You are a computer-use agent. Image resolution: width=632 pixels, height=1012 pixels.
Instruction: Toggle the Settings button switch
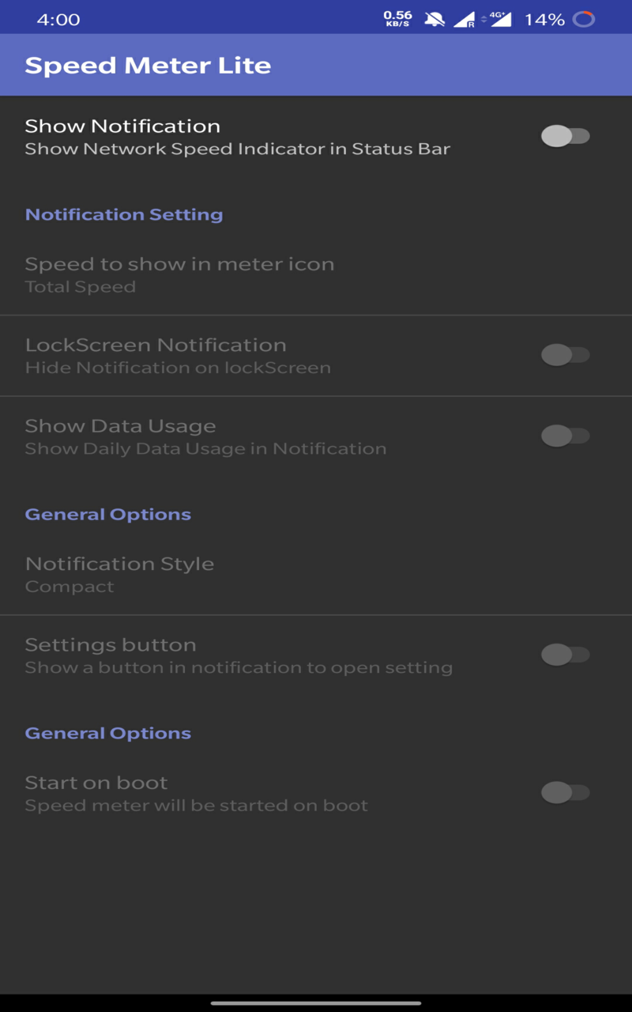pyautogui.click(x=565, y=655)
